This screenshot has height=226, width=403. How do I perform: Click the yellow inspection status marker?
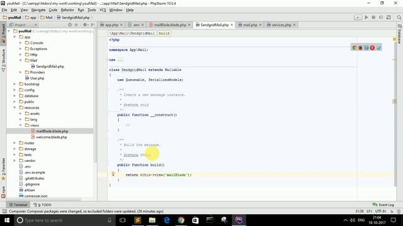pyautogui.click(x=394, y=39)
